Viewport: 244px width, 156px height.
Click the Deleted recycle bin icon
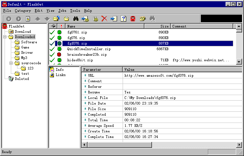pos(11,79)
